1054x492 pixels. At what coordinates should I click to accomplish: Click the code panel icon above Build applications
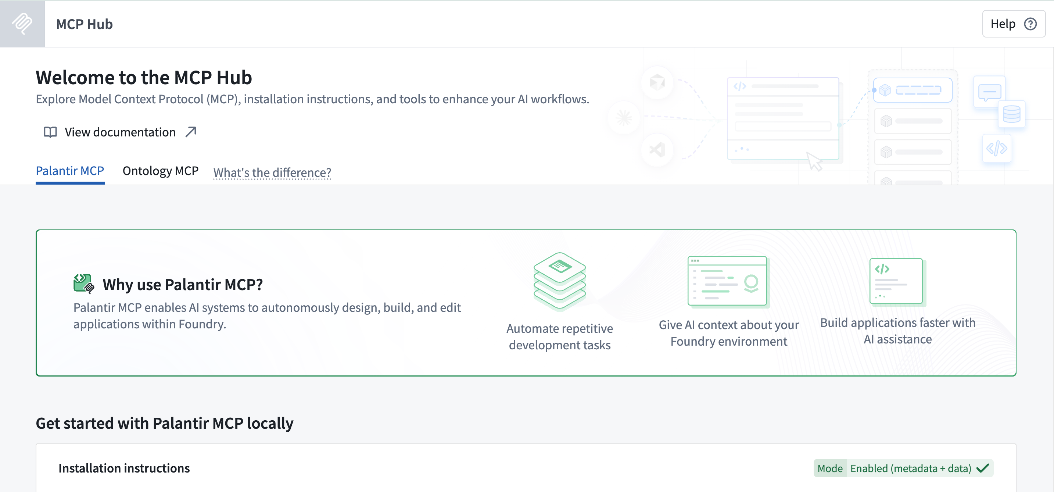click(x=897, y=282)
